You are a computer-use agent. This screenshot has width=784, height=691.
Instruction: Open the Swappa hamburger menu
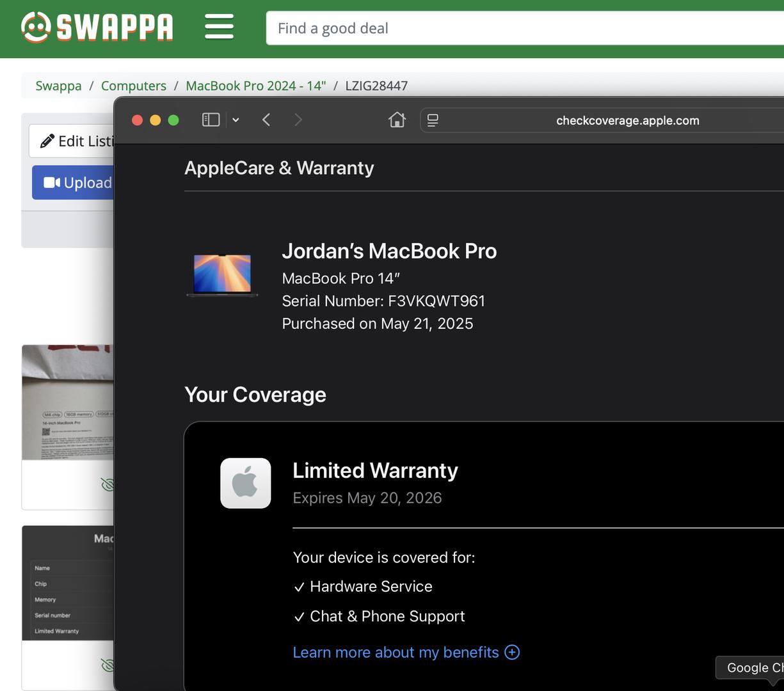point(219,28)
